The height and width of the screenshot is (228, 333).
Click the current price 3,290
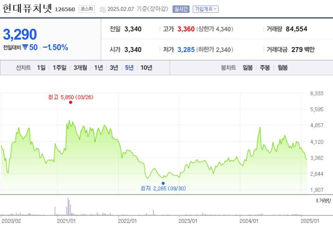[20, 34]
